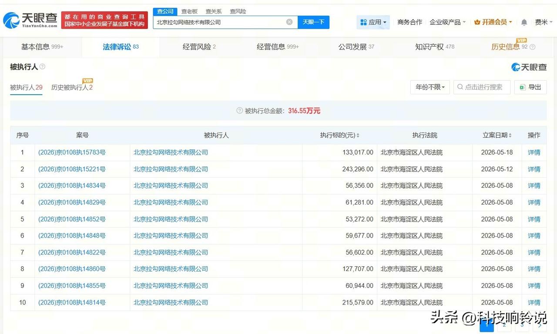The width and height of the screenshot is (557, 334).
Task: Open case (2026)京0108执14855号
Action: pyautogui.click(x=72, y=286)
